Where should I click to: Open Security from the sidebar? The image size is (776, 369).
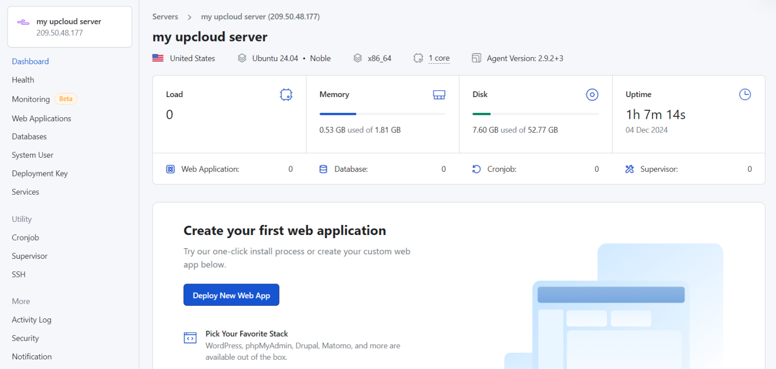click(25, 338)
